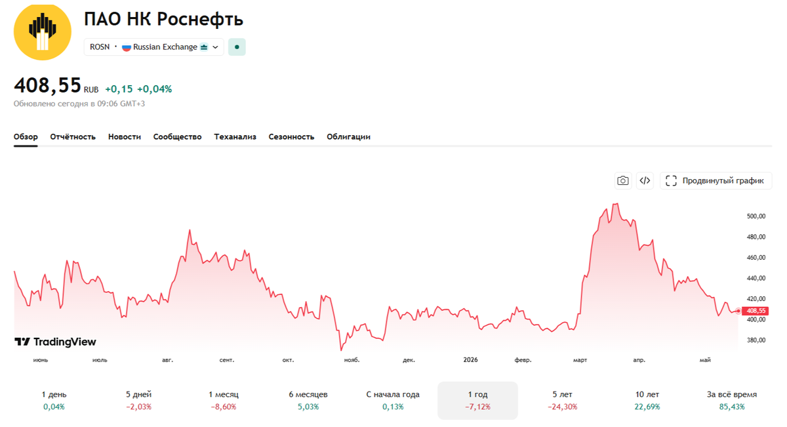The width and height of the screenshot is (787, 427).
Task: Select 'За всё время' range
Action: click(732, 400)
